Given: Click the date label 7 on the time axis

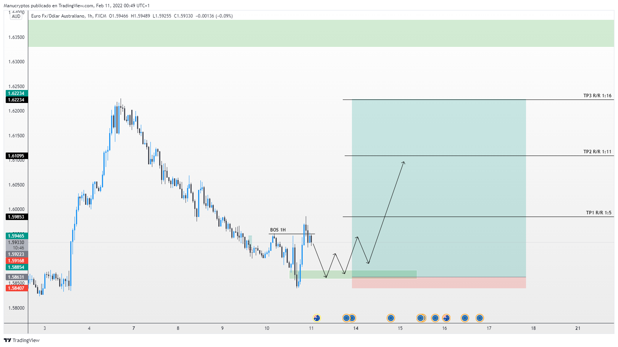Looking at the screenshot, I should pos(134,328).
